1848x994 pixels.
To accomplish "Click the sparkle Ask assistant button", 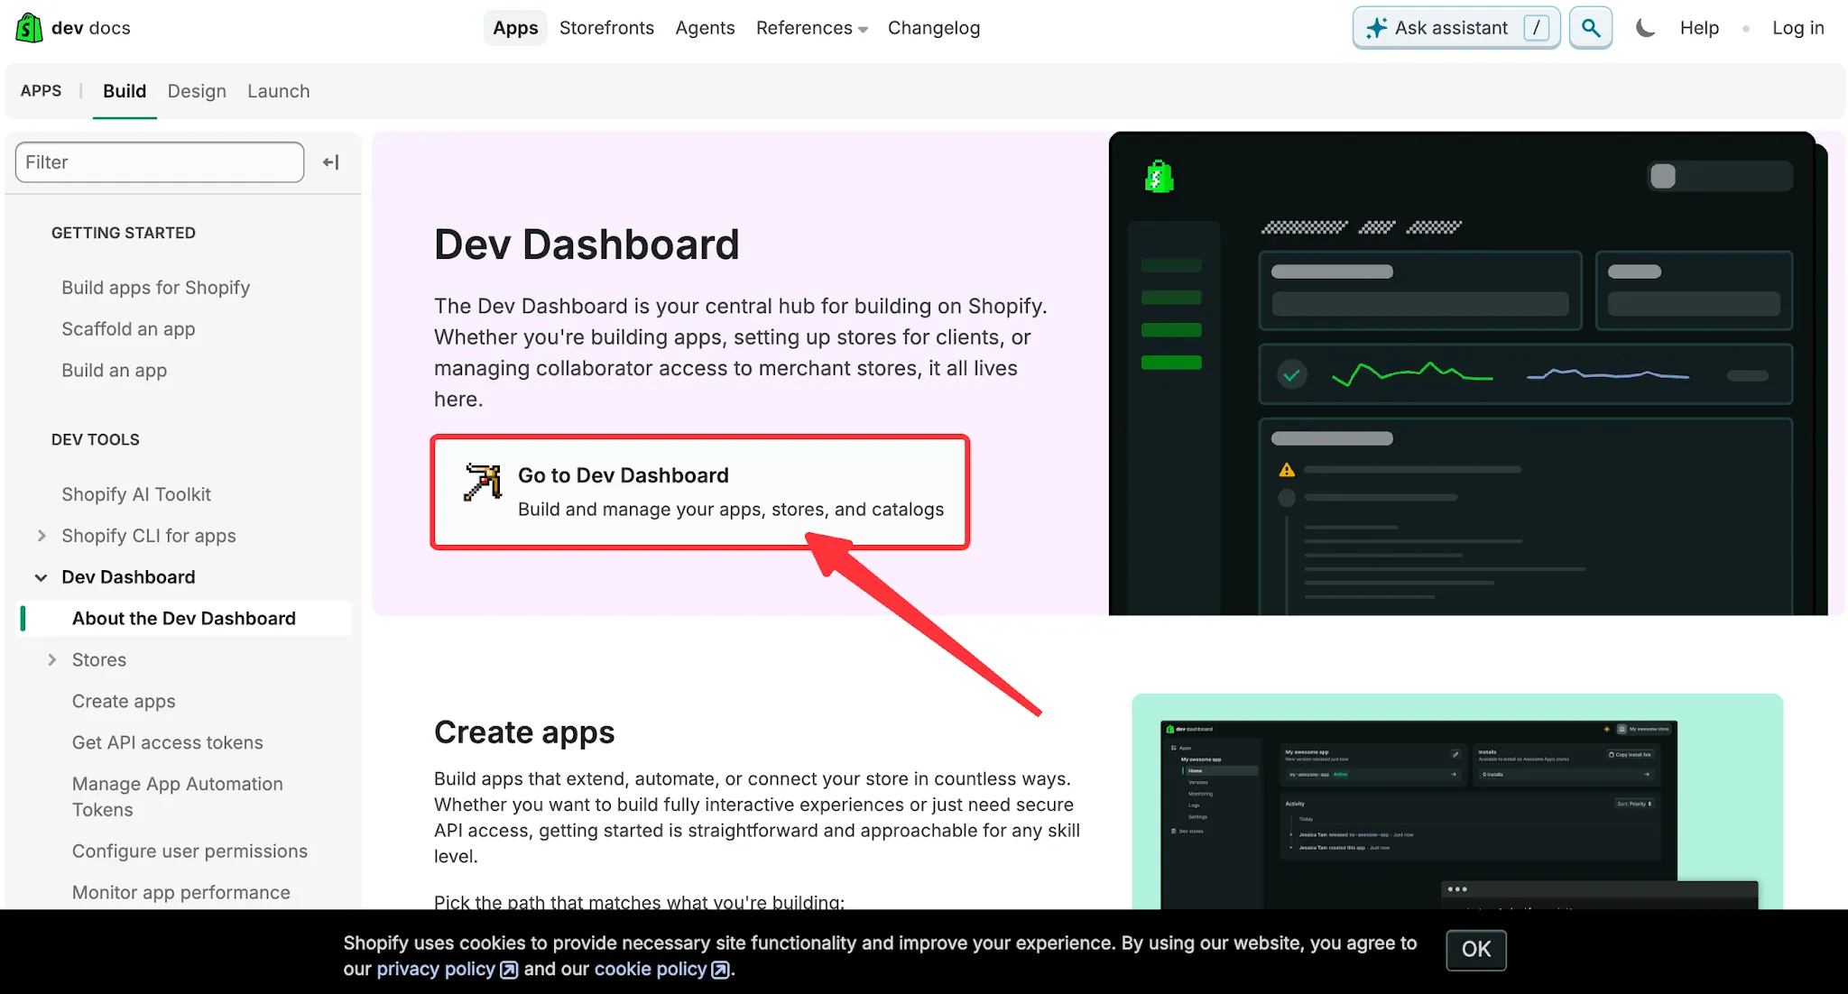I will tap(1456, 28).
